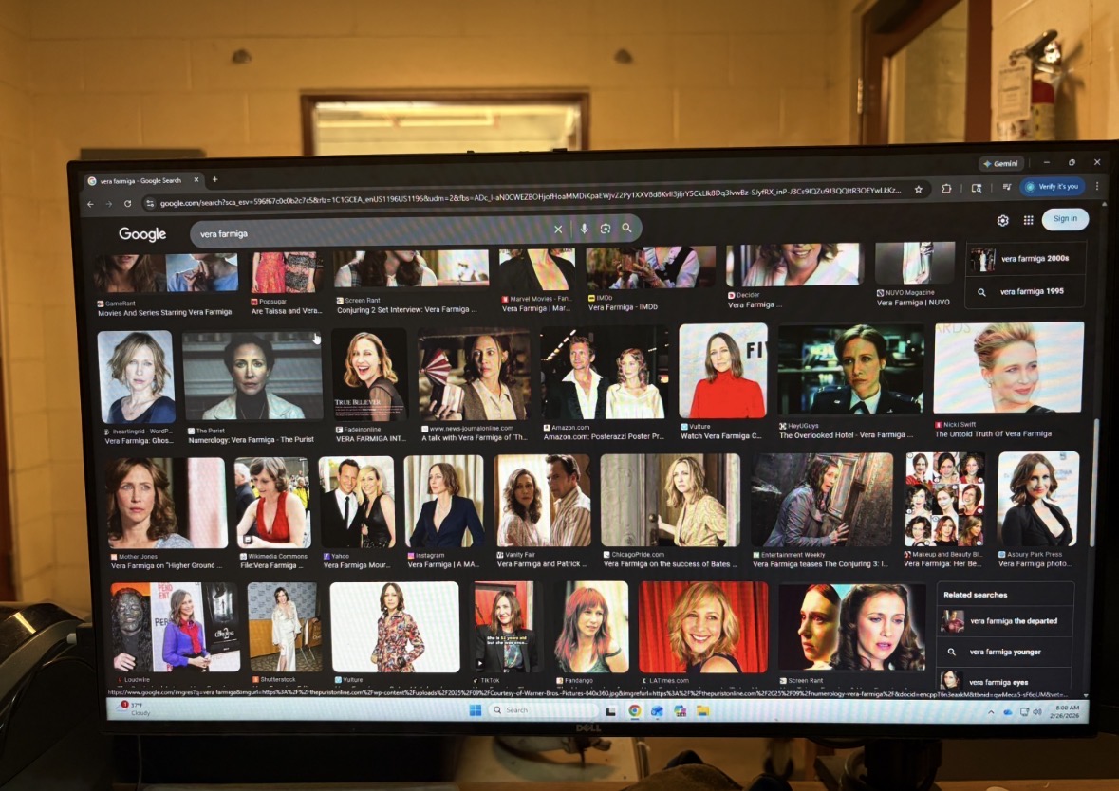Show hidden system tray icons chevron
This screenshot has width=1119, height=791.
click(991, 712)
